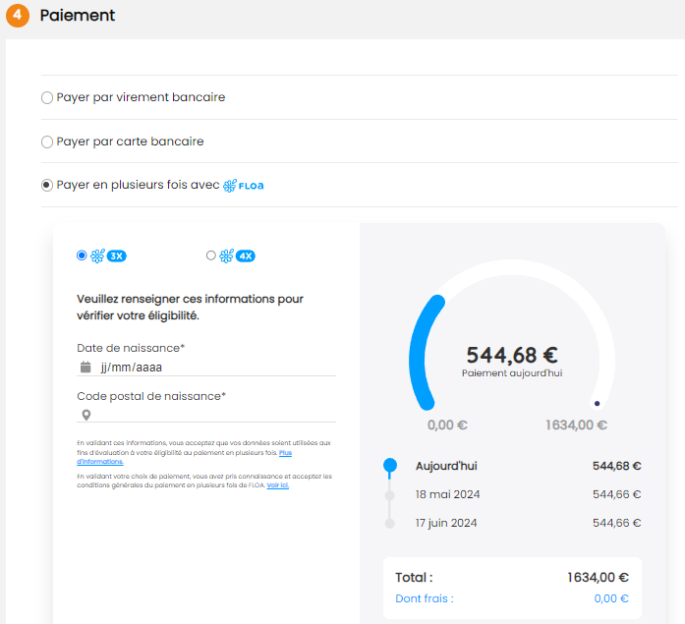Click the Date de naissance* label
The image size is (685, 624).
131,348
